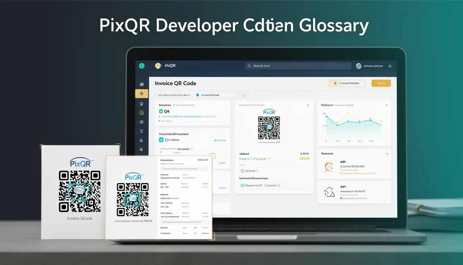Toggle the square checkbox under the amount row
The width and height of the screenshot is (463, 265).
242,171
